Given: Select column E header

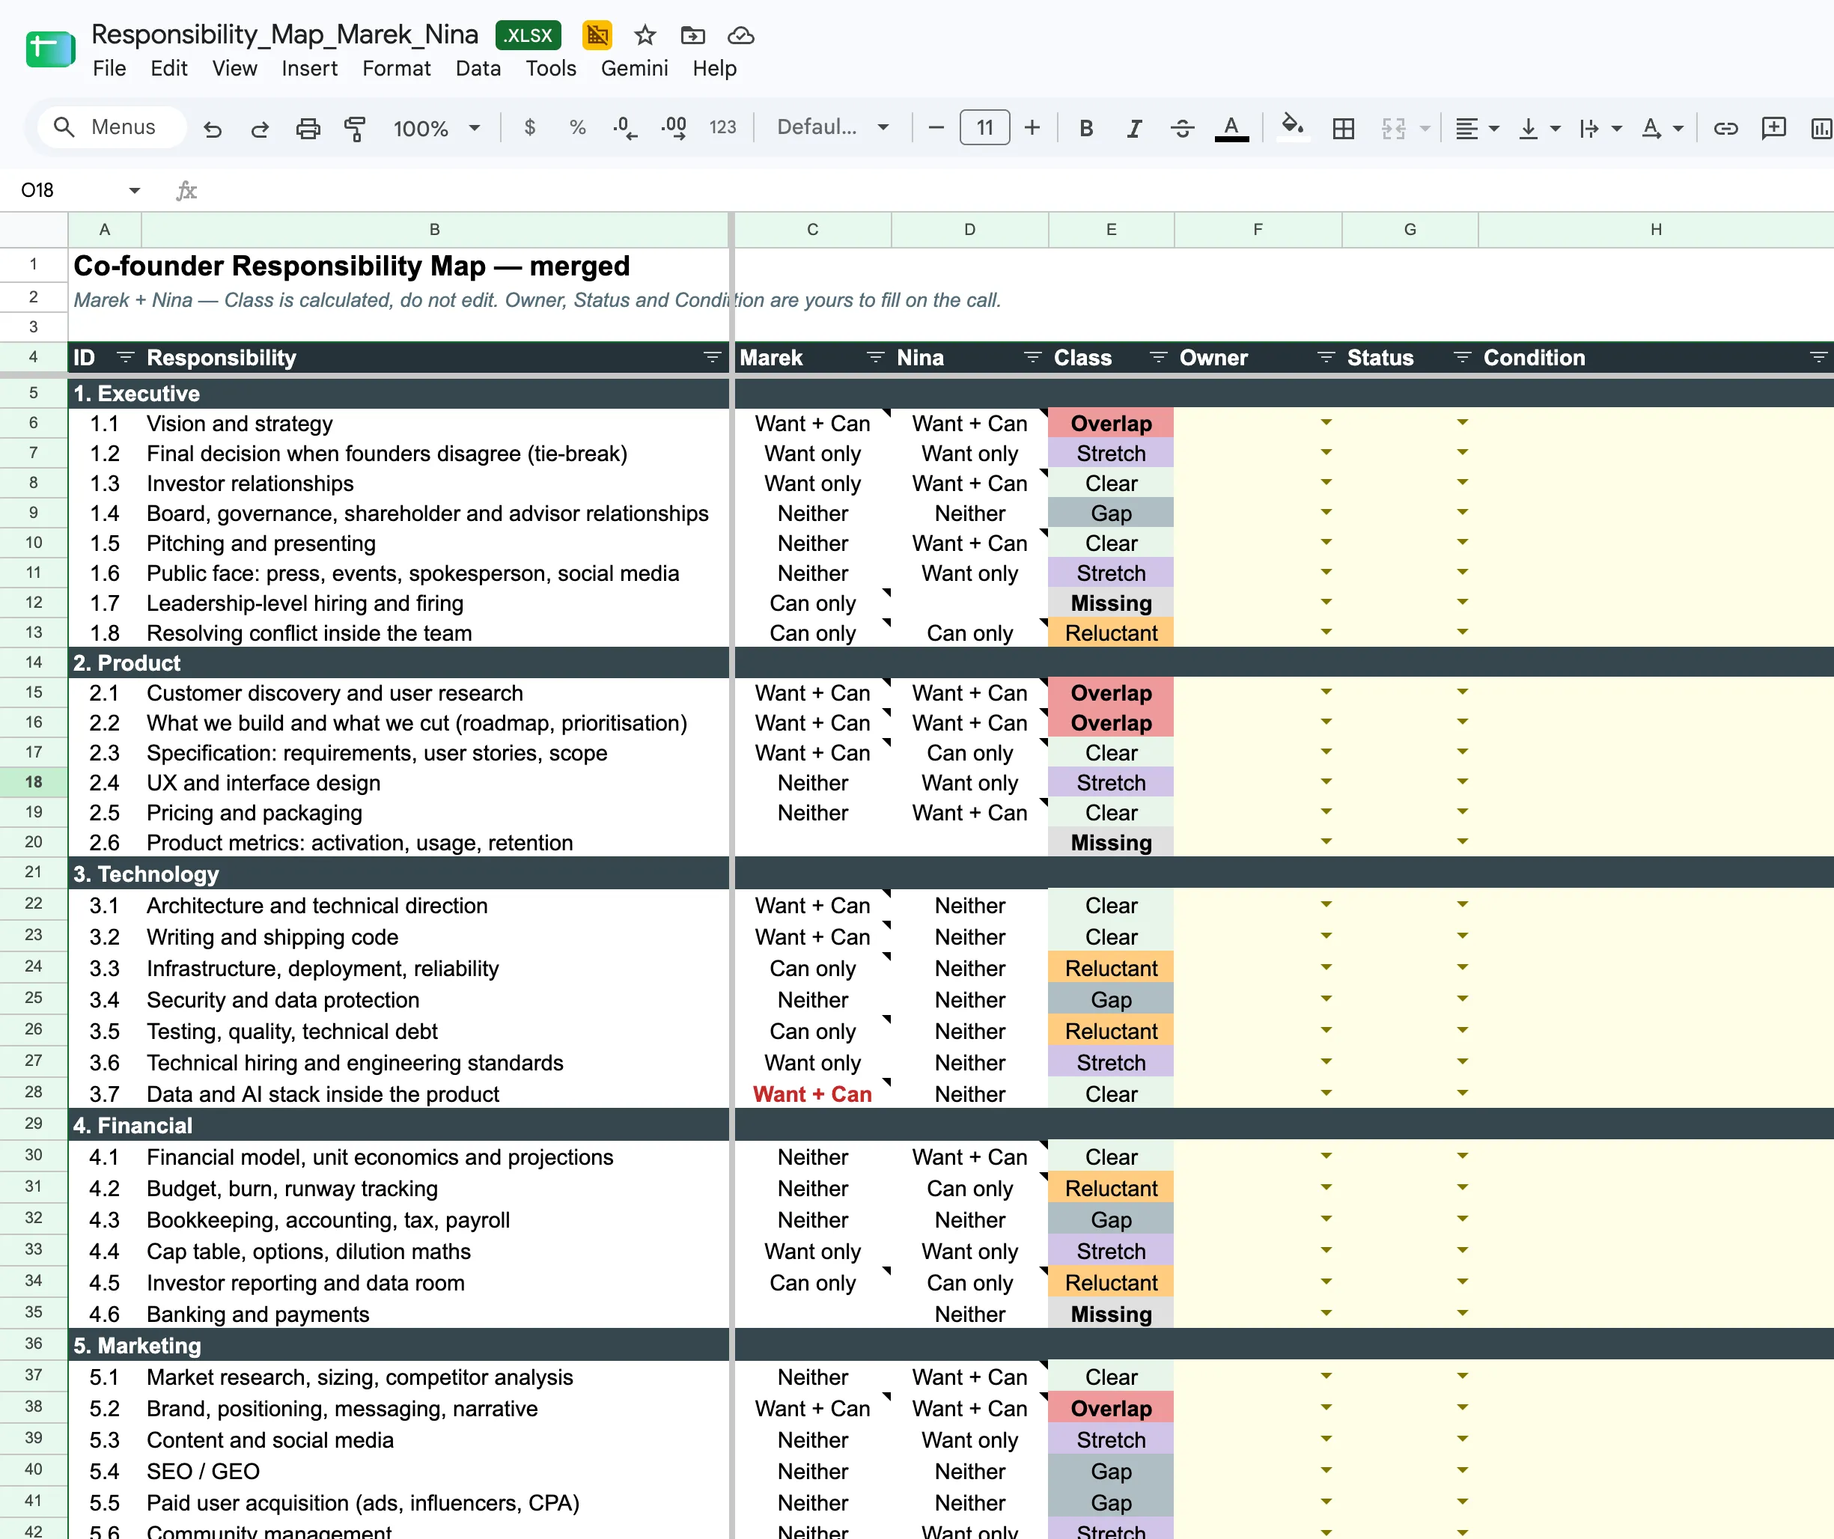Looking at the screenshot, I should 1111,230.
